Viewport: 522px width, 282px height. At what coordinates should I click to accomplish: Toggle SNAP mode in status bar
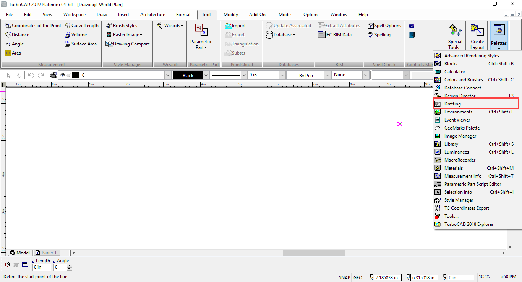344,278
